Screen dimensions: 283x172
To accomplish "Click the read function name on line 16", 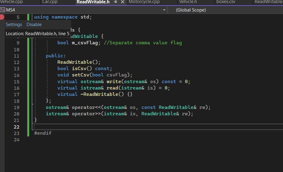I will (112, 88).
